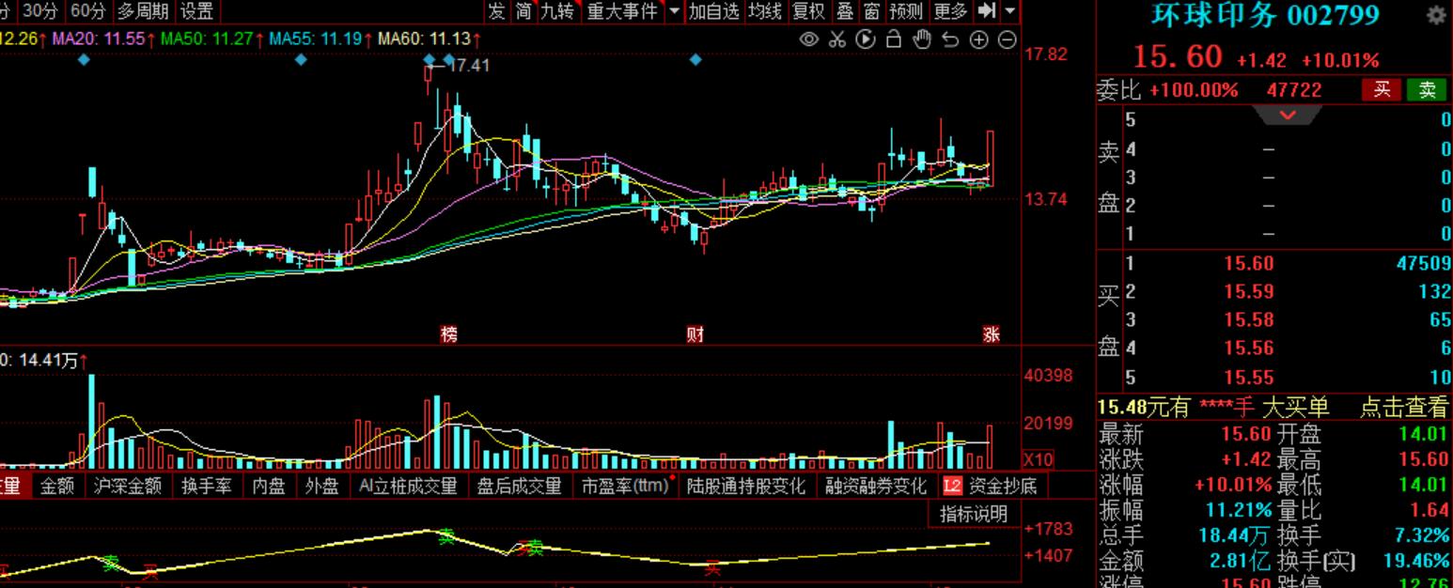Click stock title 环球印务 002799
The image size is (1453, 588).
click(1265, 15)
